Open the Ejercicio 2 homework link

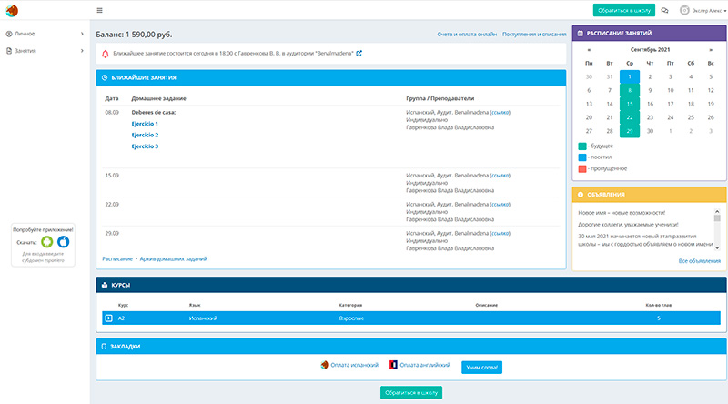click(145, 135)
